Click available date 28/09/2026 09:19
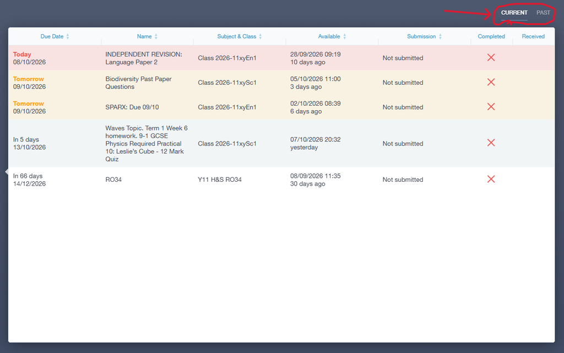The width and height of the screenshot is (564, 353). tap(315, 55)
